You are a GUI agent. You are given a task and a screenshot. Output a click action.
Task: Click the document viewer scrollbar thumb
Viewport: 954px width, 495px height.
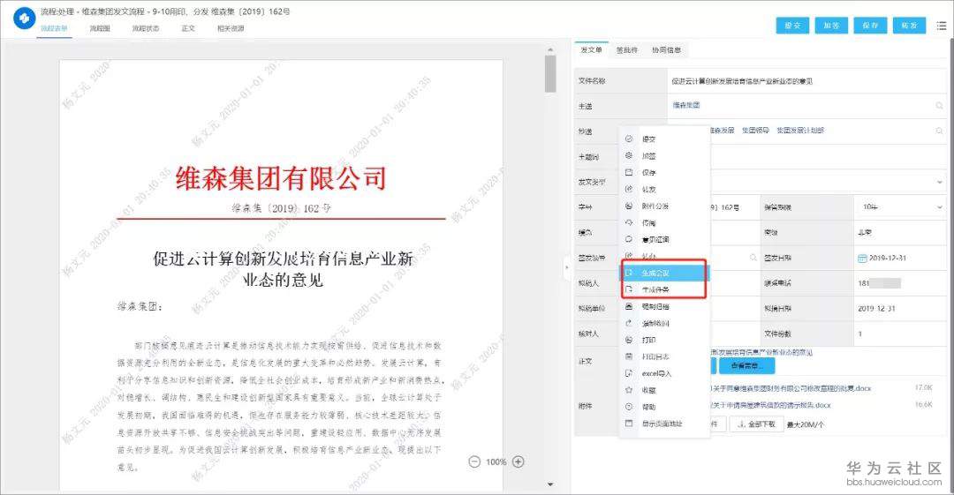(550, 73)
